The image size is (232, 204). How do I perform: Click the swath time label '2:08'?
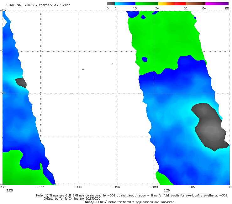[9, 191]
